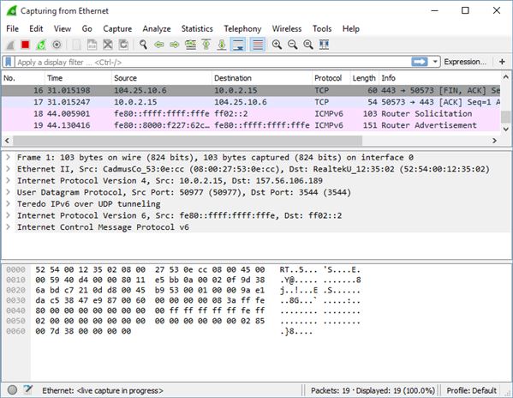Screen dimensions: 513x398
Task: Focus the display filter input field
Action: [x=212, y=62]
